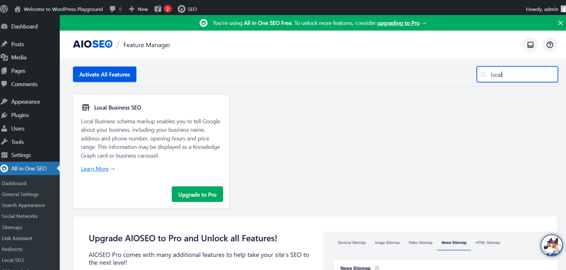Switch to Image Sitemap tab
This screenshot has width=566, height=270.
point(387,243)
